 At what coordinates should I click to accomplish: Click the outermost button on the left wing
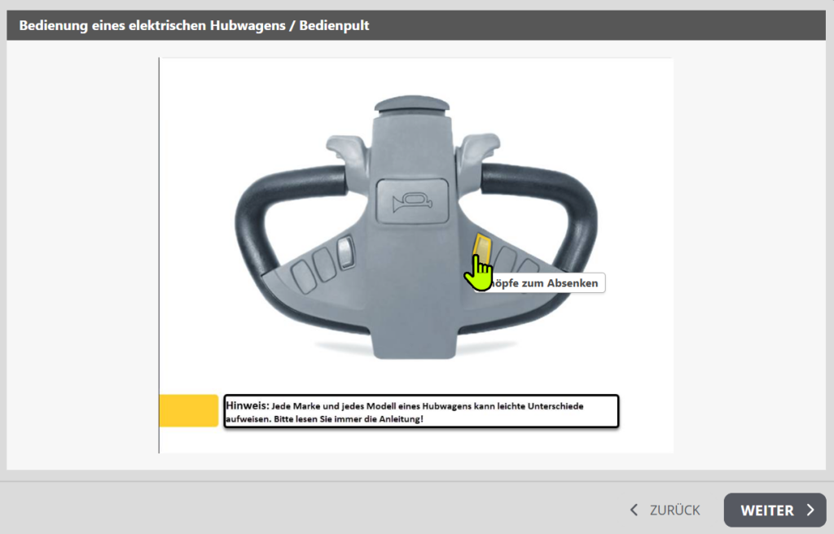click(304, 277)
